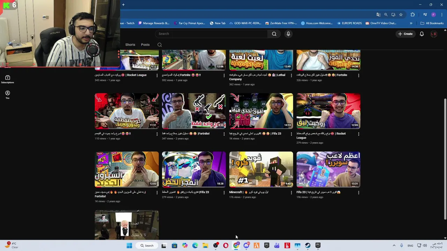Switch to the Shorts channel tab
This screenshot has height=251, width=447.
130,45
